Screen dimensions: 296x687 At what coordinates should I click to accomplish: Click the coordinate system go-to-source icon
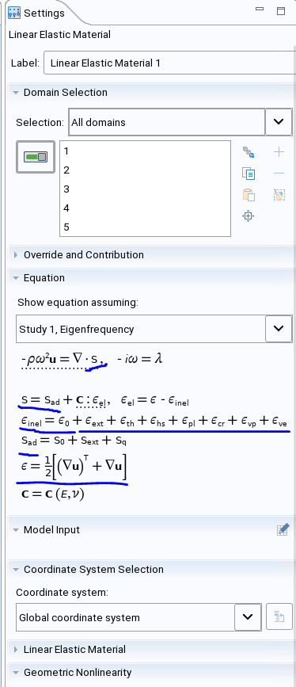point(279,617)
